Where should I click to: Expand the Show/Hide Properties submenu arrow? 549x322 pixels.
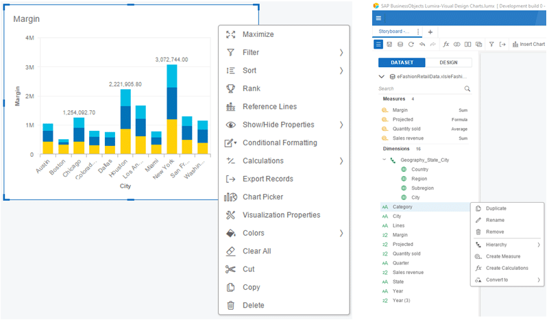pyautogui.click(x=341, y=125)
